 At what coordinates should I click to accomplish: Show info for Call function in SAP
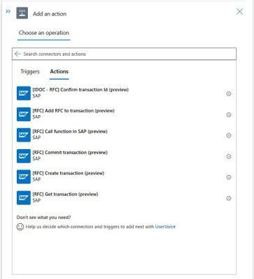(x=229, y=135)
